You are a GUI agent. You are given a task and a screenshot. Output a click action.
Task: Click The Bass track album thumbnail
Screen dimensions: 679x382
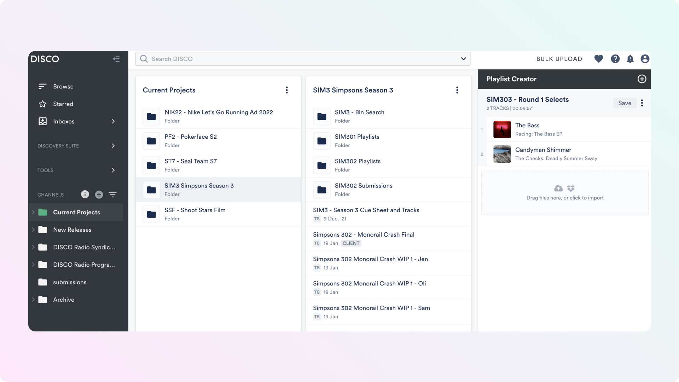pyautogui.click(x=502, y=129)
